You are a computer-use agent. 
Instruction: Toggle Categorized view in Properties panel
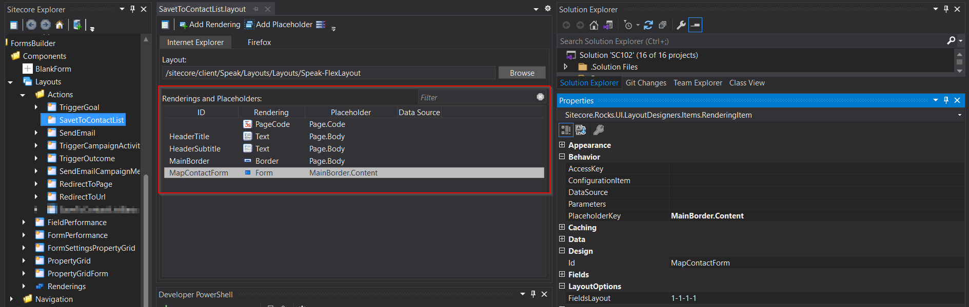pos(566,130)
